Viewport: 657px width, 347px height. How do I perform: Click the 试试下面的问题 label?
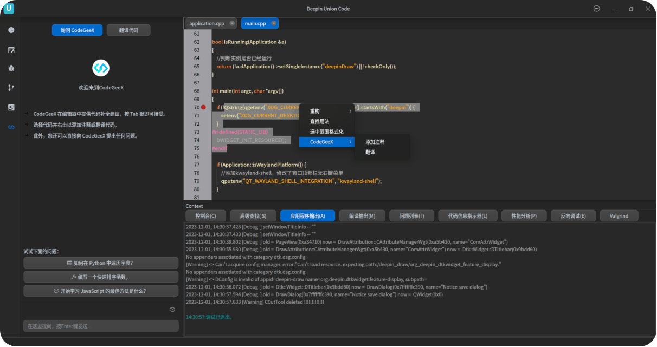click(41, 252)
